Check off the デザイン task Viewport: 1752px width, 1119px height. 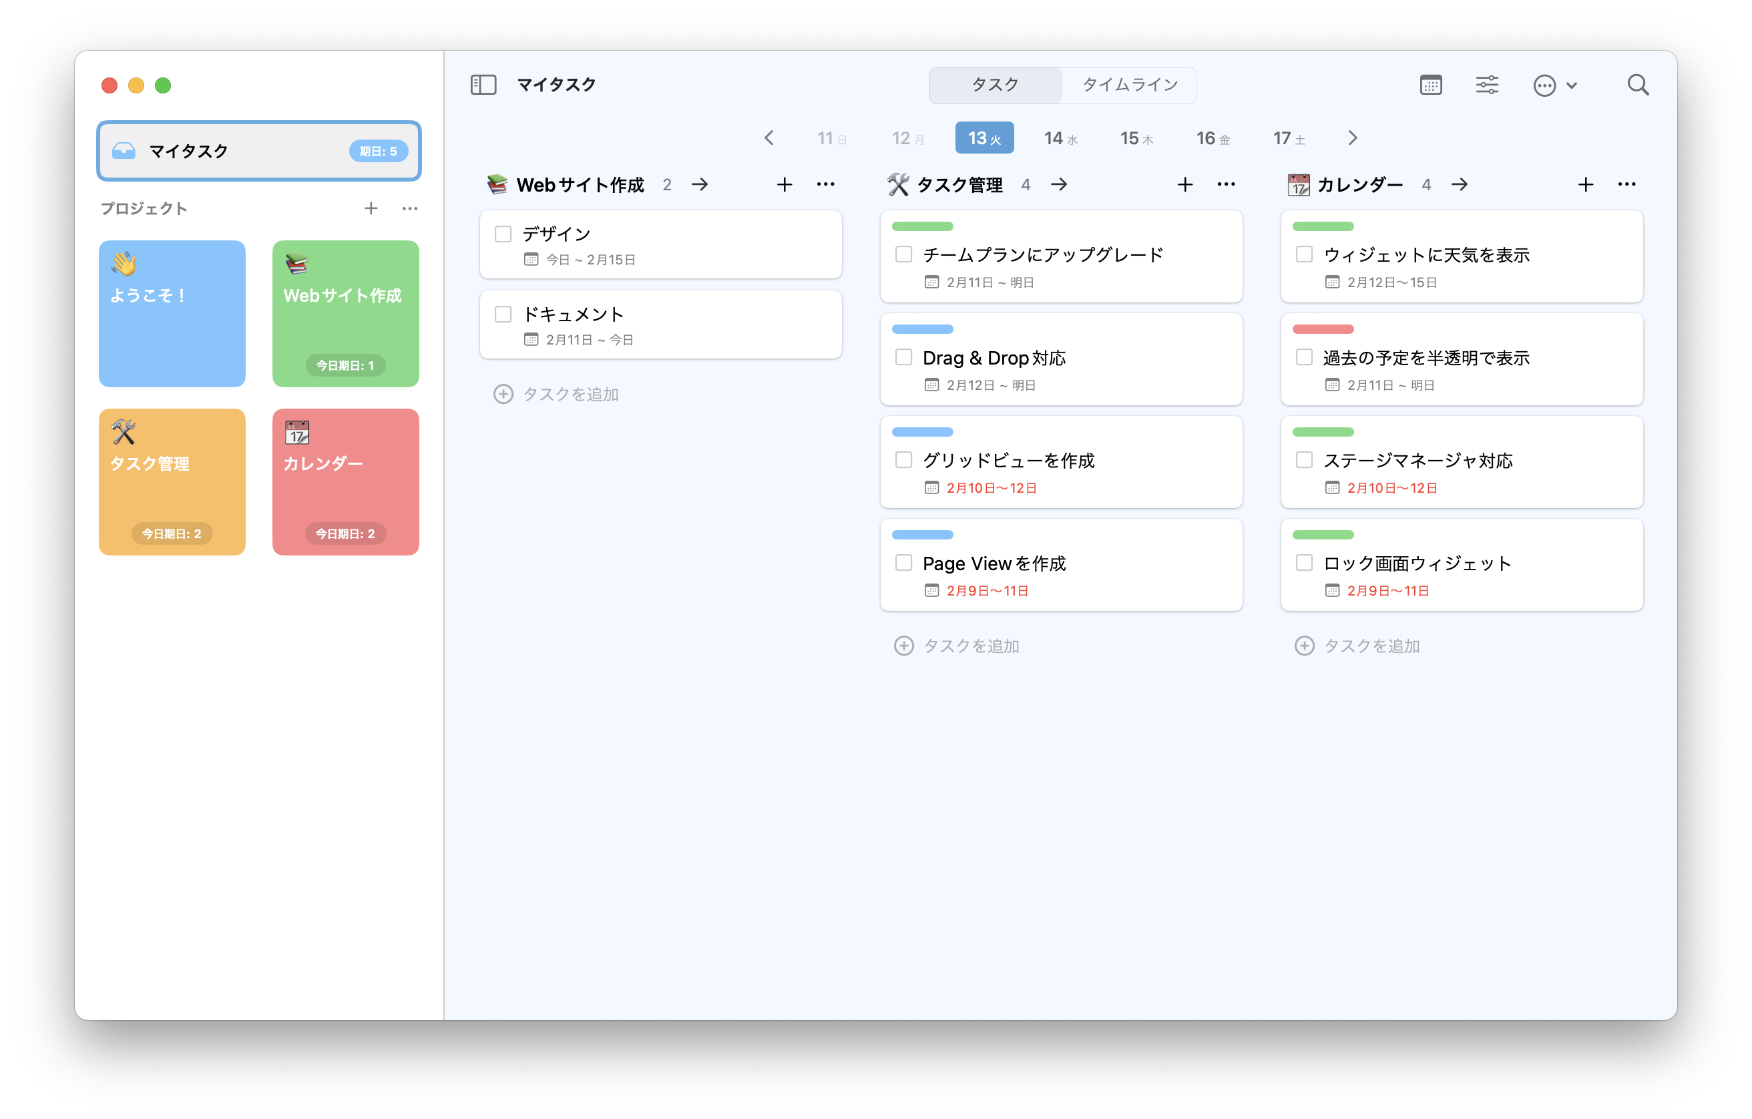(x=503, y=234)
